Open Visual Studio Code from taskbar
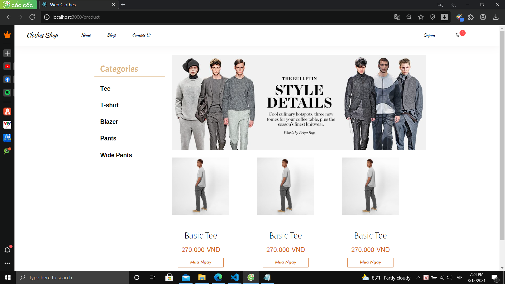The height and width of the screenshot is (284, 505). pyautogui.click(x=235, y=277)
